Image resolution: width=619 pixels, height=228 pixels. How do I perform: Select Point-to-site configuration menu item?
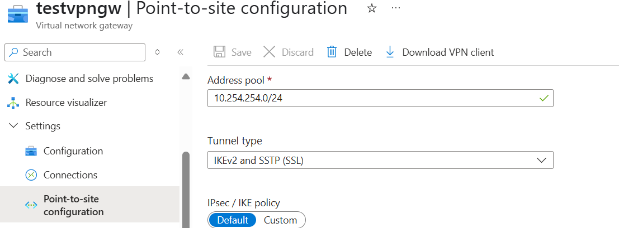(73, 205)
